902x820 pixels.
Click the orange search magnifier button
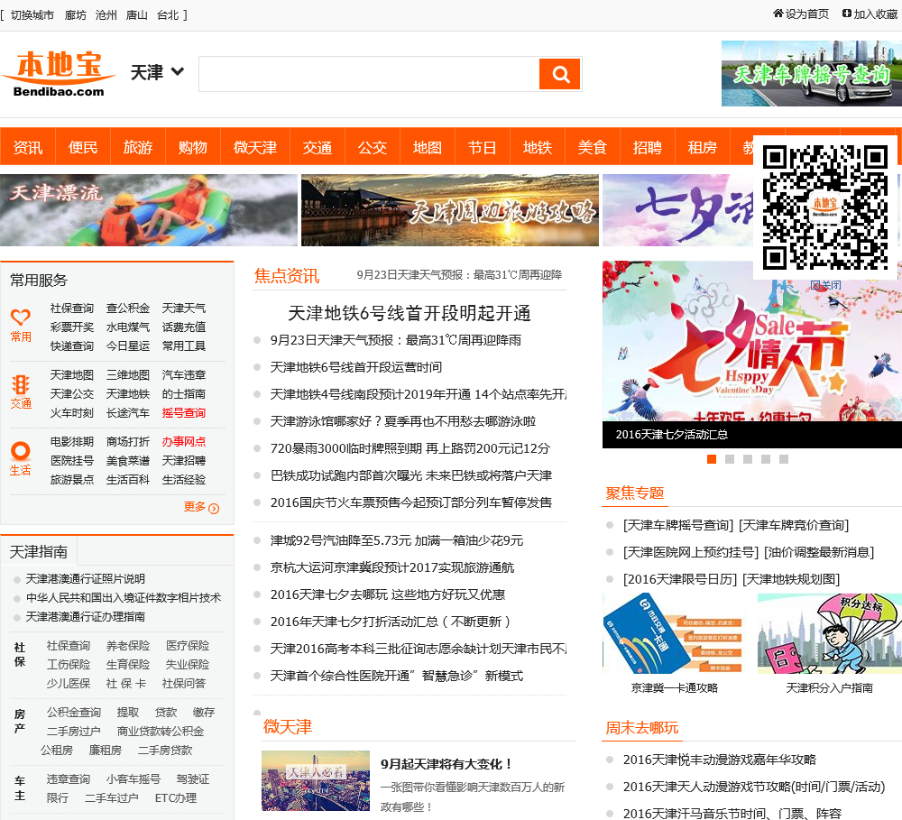click(x=559, y=74)
